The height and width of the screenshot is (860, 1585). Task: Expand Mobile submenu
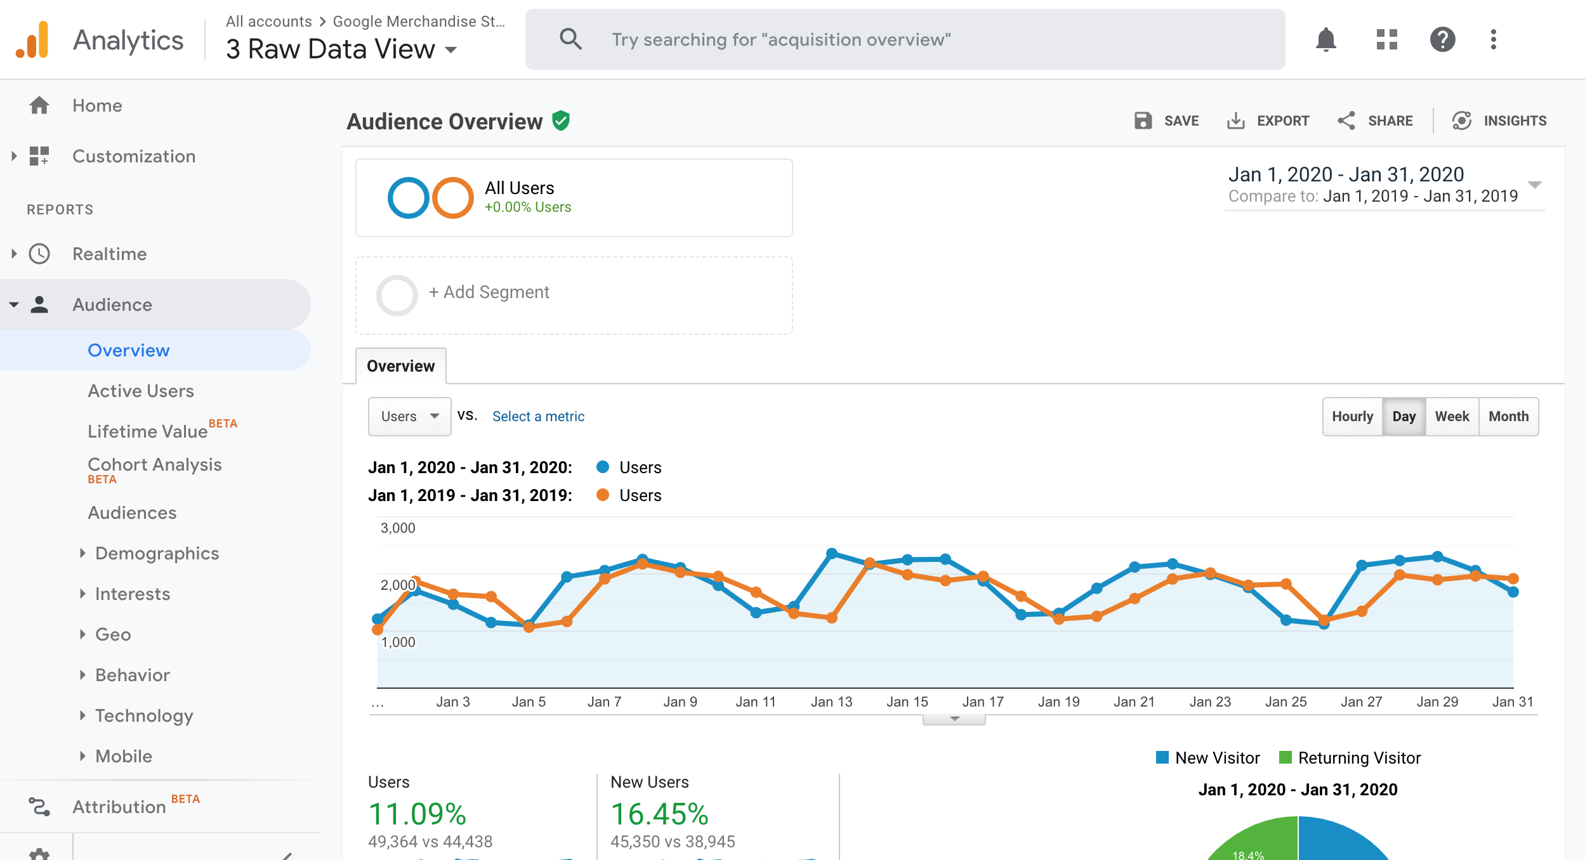pos(82,756)
